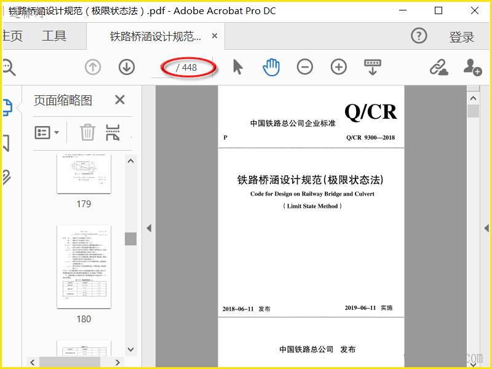Open the scrolling mode download-arrow icon

[373, 67]
